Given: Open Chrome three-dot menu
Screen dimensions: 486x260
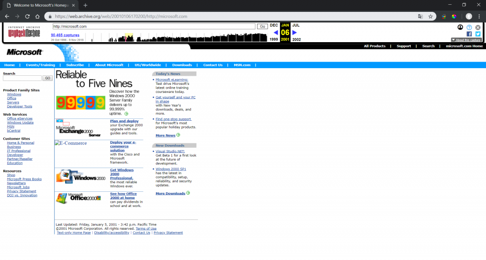Looking at the screenshot, I should click(x=479, y=17).
